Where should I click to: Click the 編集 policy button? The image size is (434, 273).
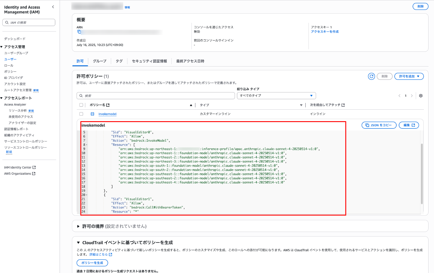409,125
